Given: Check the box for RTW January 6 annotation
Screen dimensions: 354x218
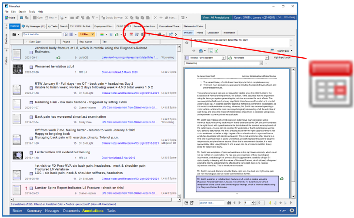Looking at the screenshot, I should (31, 88).
